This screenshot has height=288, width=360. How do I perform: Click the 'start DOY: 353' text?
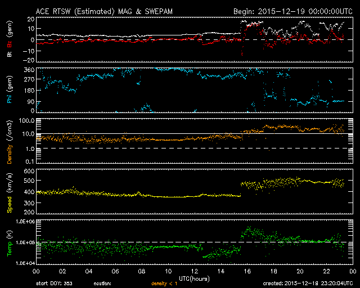[x=55, y=283]
